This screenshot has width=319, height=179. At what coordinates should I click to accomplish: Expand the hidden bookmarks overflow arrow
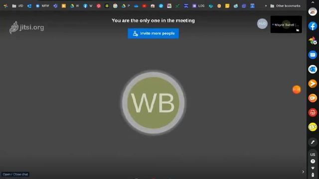(266, 6)
